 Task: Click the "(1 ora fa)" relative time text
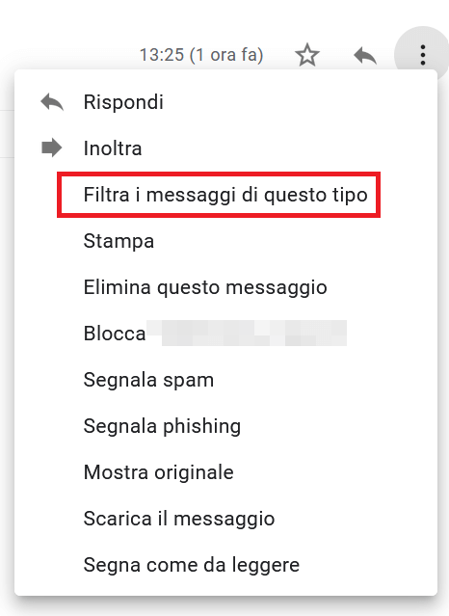pyautogui.click(x=226, y=55)
